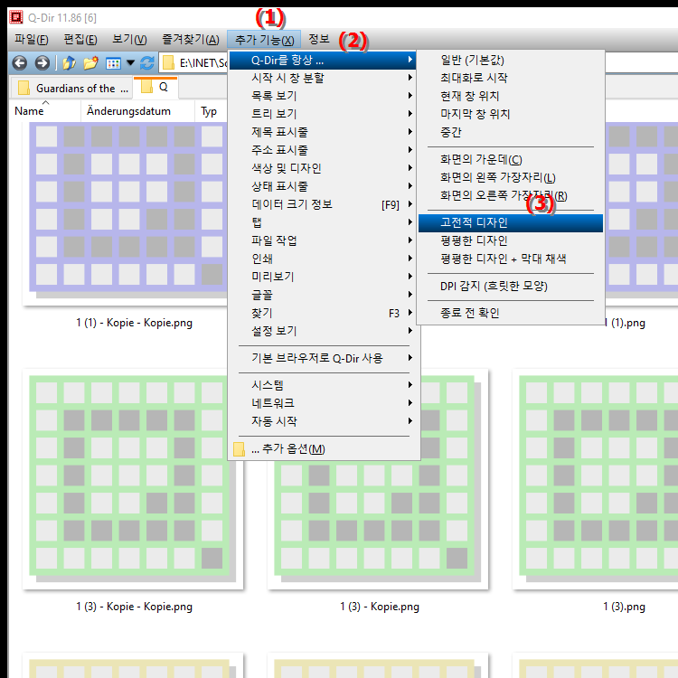The image size is (678, 678).
Task: Select the 고전적 디자인 option
Action: [511, 222]
